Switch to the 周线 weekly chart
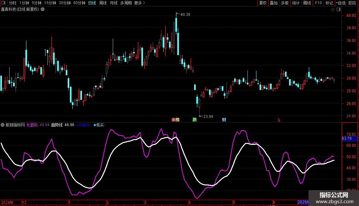Image resolution: width=359 pixels, height=206 pixels. 103,3
